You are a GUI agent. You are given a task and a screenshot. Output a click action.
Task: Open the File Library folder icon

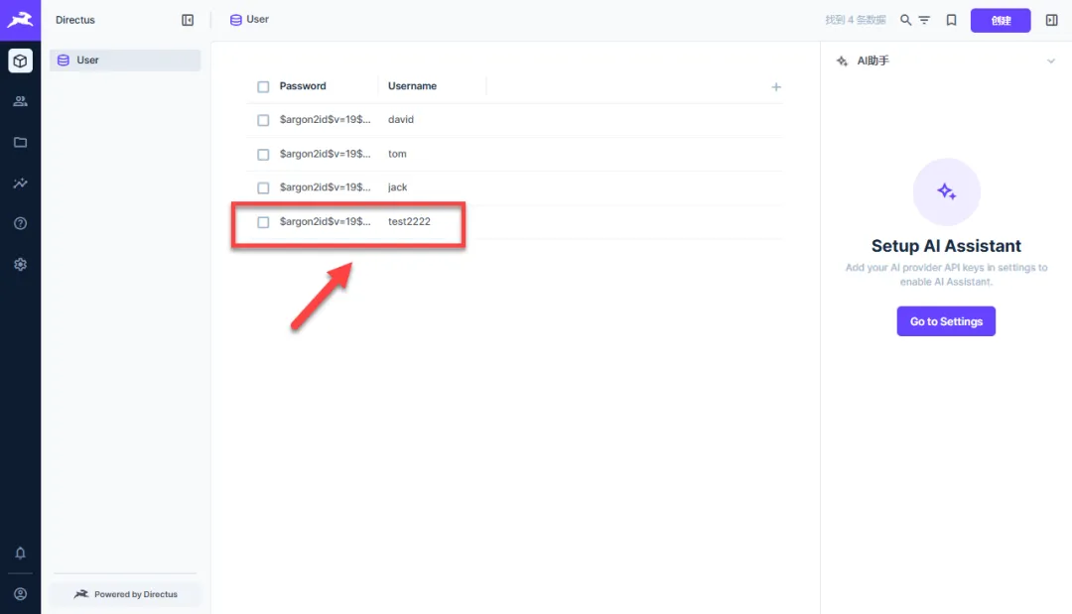point(20,142)
